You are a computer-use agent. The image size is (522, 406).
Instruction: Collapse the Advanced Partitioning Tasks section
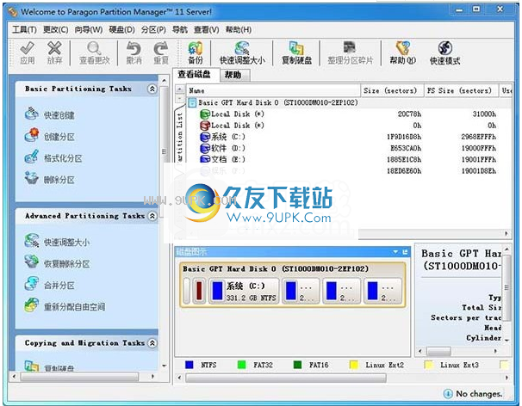[152, 216]
